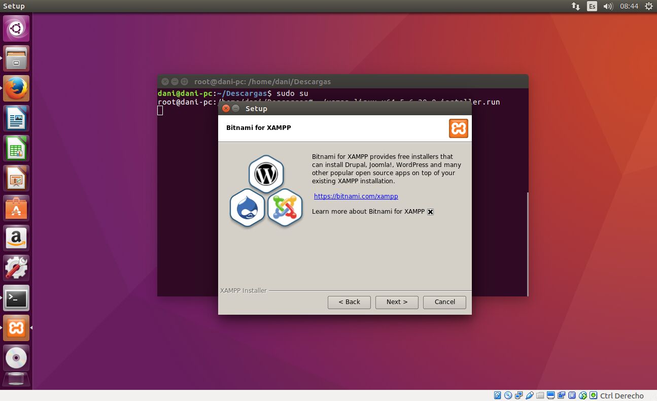Cancel the XAMPP setup
657x401 pixels.
444,302
